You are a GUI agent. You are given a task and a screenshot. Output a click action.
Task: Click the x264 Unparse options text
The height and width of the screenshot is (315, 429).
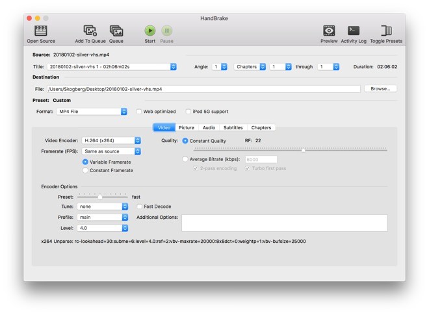174,242
